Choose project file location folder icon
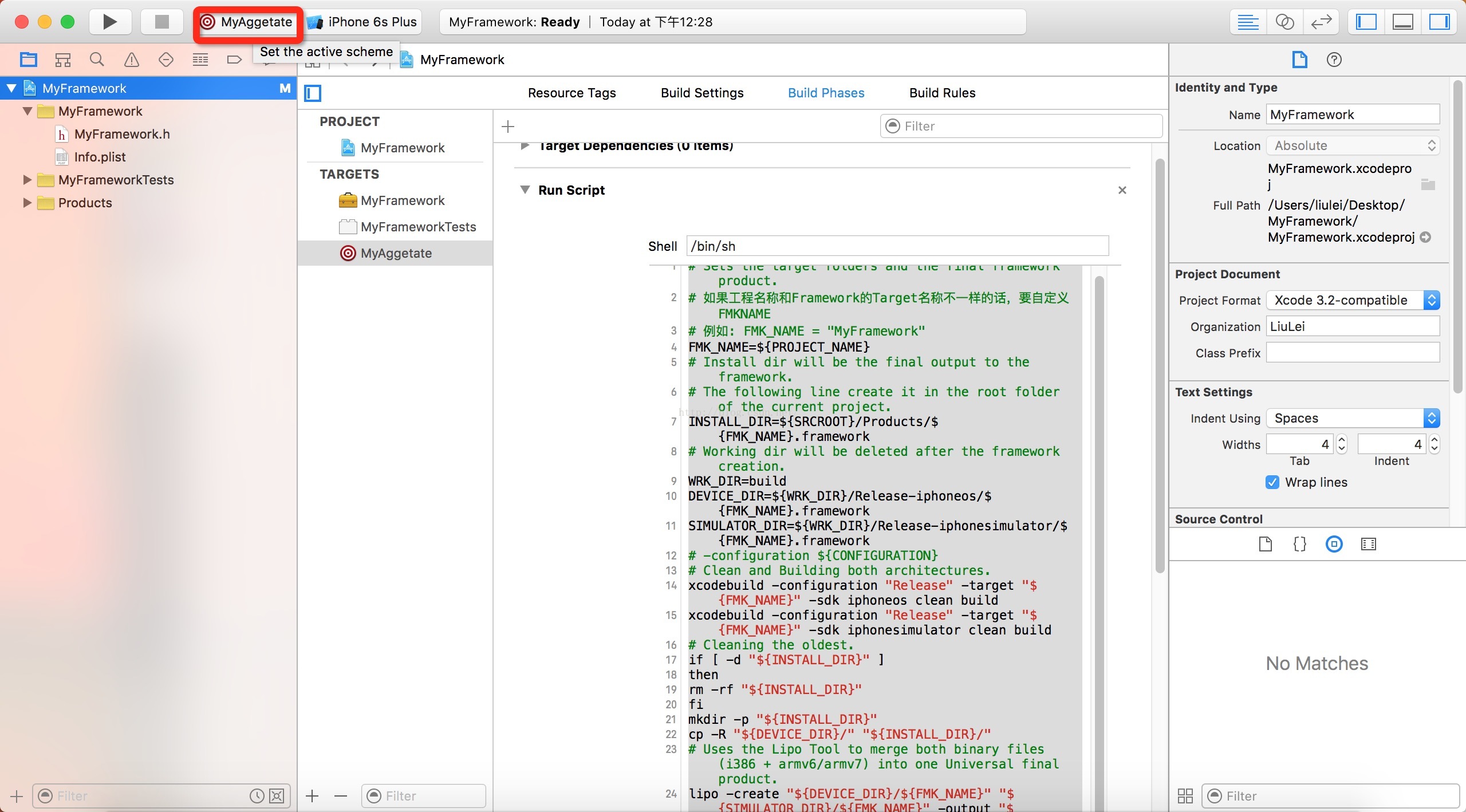This screenshot has height=812, width=1466. [x=1428, y=184]
